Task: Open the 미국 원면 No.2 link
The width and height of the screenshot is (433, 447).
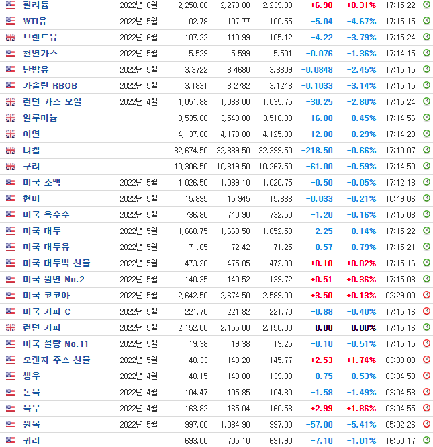Action: (x=54, y=279)
